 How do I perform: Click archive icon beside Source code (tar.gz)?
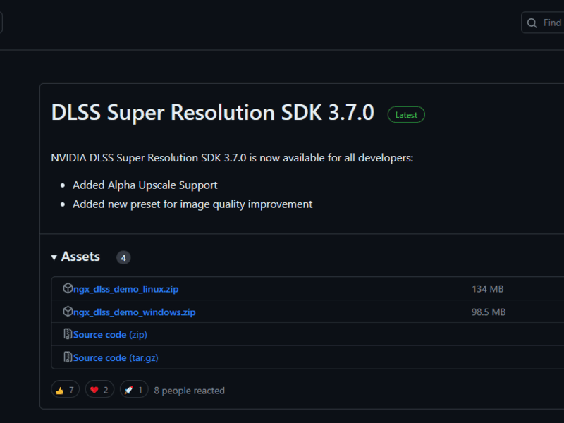point(68,357)
